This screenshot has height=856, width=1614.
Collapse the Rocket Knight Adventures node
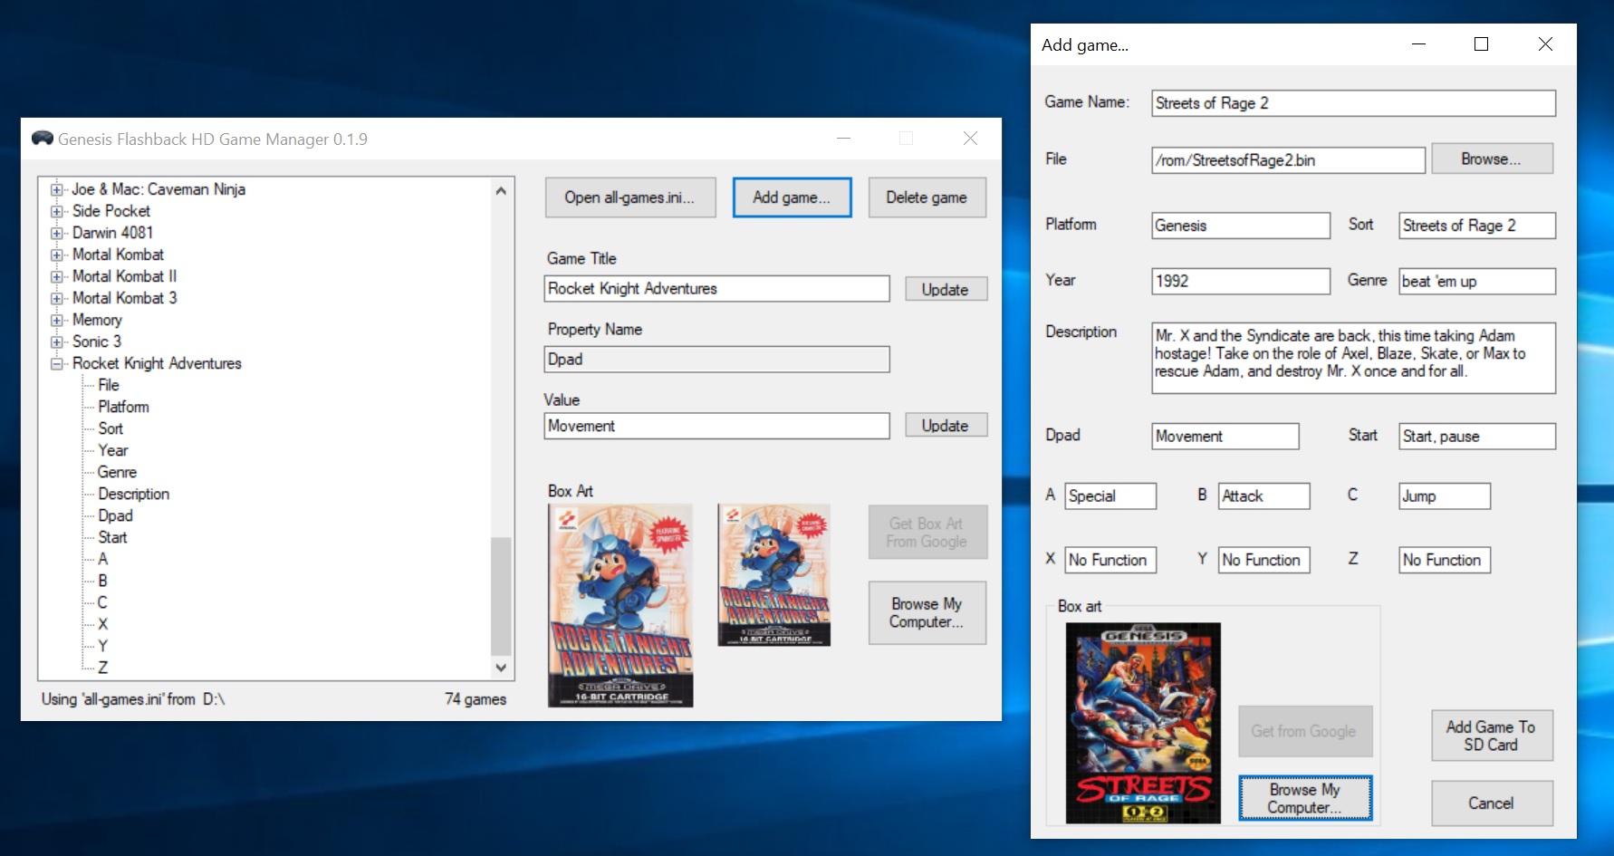click(57, 363)
